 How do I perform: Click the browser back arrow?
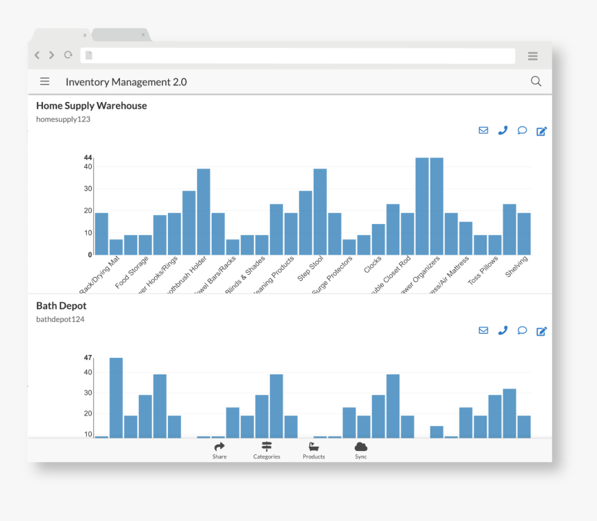point(37,55)
